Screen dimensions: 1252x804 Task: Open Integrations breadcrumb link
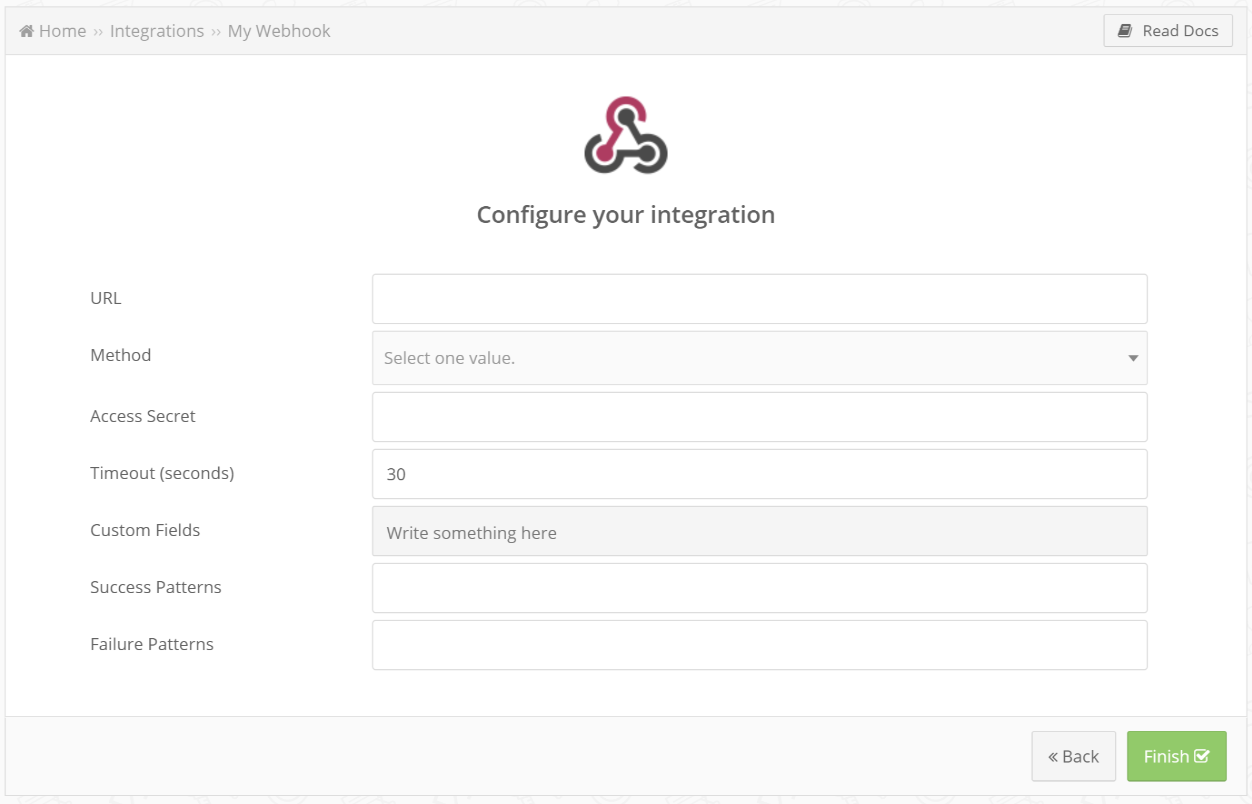click(x=157, y=31)
